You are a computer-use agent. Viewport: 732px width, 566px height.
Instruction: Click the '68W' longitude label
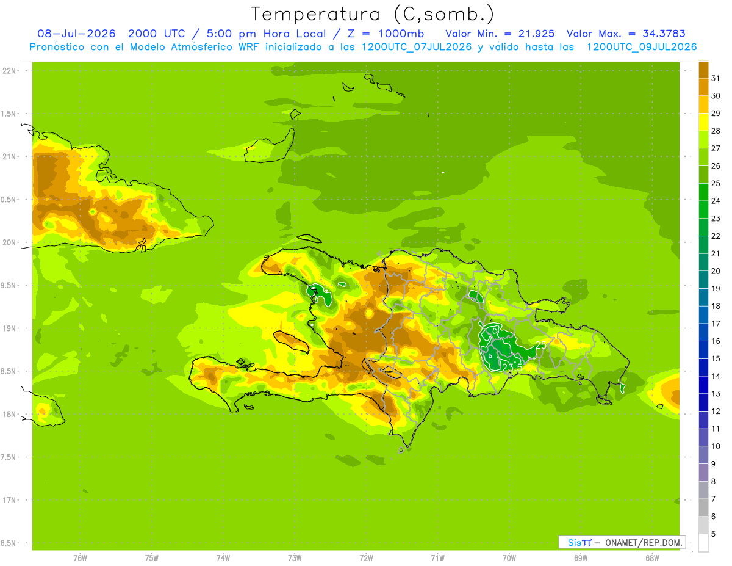[x=651, y=558]
